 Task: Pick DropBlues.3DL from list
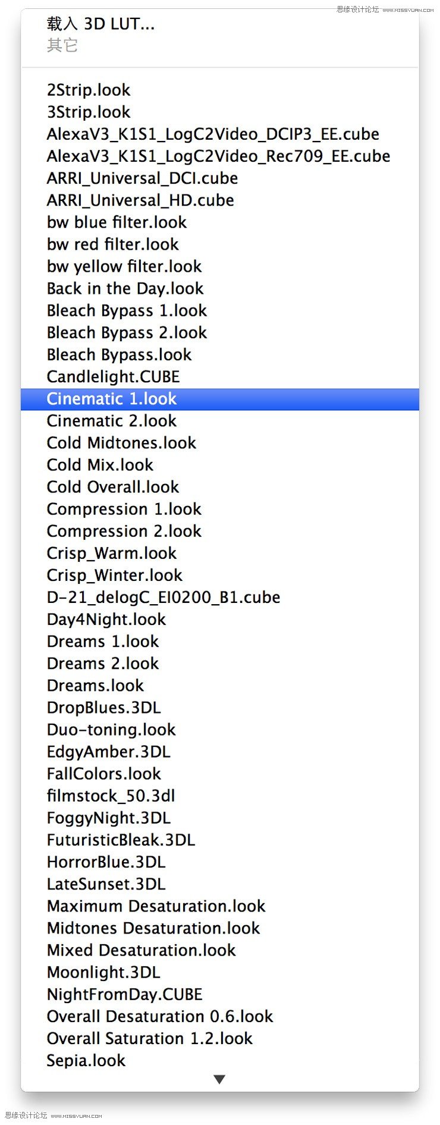104,707
